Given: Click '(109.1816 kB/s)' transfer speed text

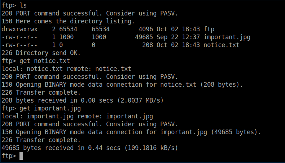Looking at the screenshot, I should pyautogui.click(x=151, y=148).
